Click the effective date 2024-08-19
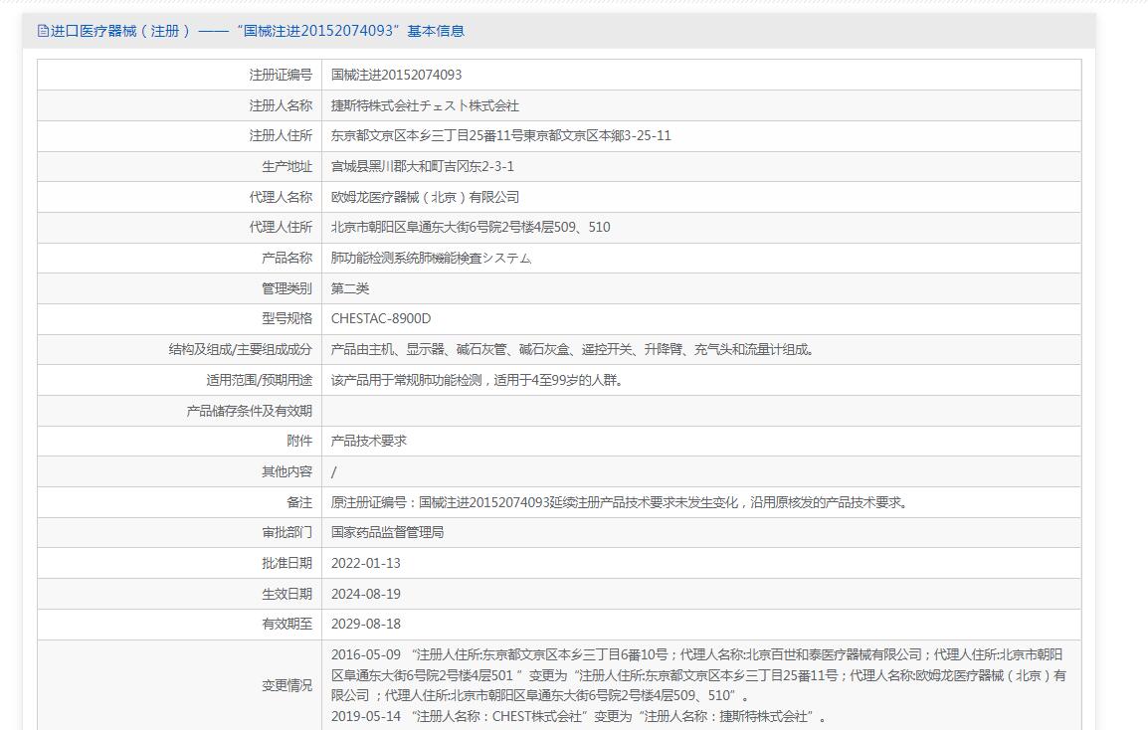Image resolution: width=1148 pixels, height=730 pixels. pyautogui.click(x=366, y=594)
